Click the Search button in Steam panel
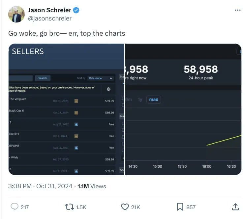 coord(43,78)
